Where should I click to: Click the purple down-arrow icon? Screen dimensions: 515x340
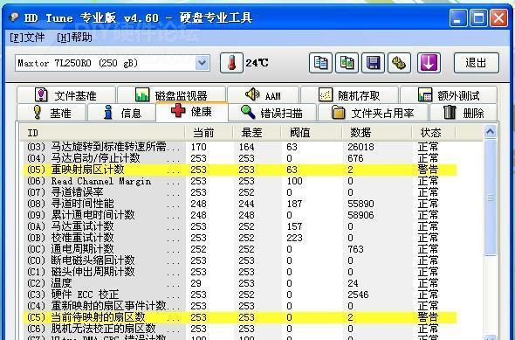[x=429, y=63]
